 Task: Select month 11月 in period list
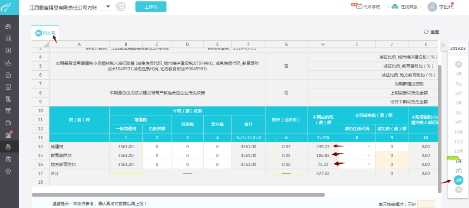(458, 141)
